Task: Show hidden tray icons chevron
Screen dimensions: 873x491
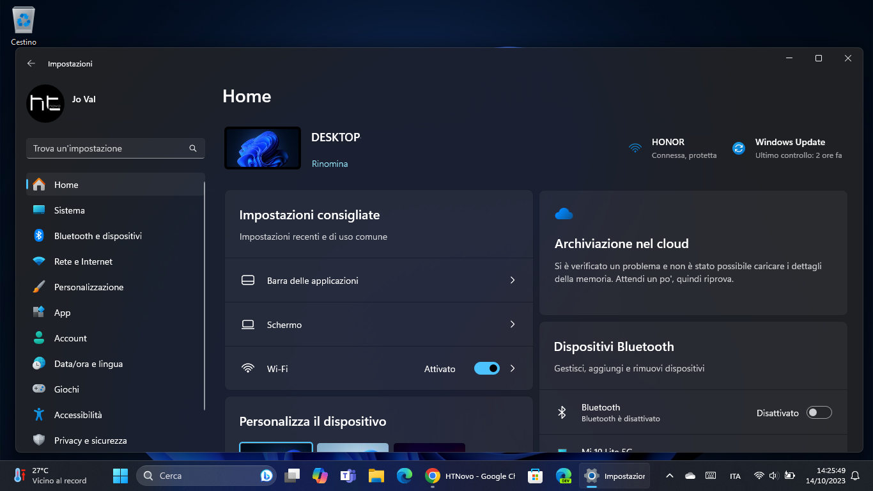Action: pyautogui.click(x=669, y=476)
